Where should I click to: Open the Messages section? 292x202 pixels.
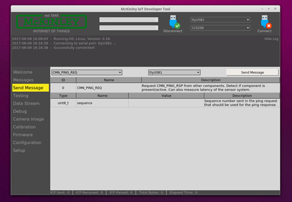click(23, 80)
